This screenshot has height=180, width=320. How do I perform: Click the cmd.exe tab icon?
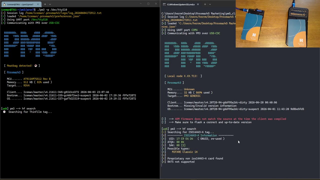pos(164,4)
